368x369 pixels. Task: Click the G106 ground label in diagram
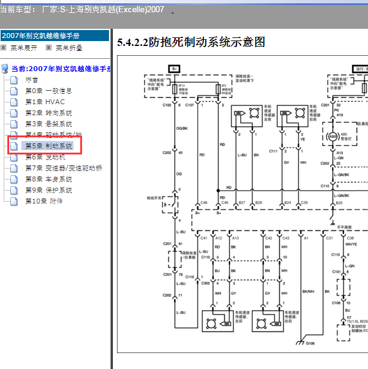310,343
